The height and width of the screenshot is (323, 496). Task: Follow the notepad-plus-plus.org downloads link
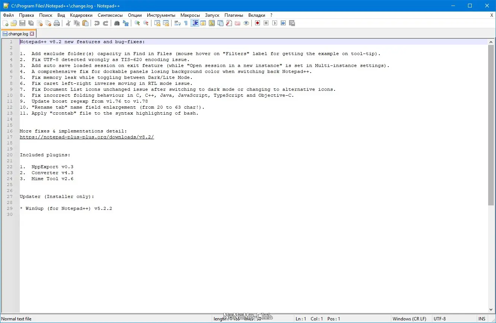pyautogui.click(x=87, y=137)
